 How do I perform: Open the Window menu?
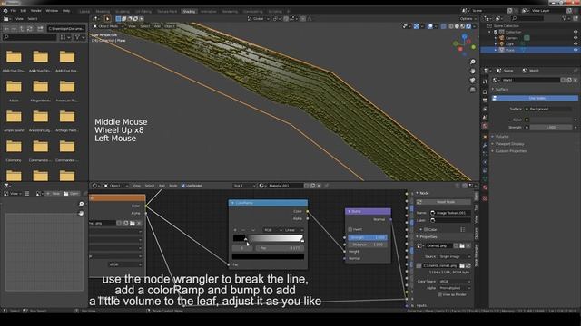(x=52, y=11)
